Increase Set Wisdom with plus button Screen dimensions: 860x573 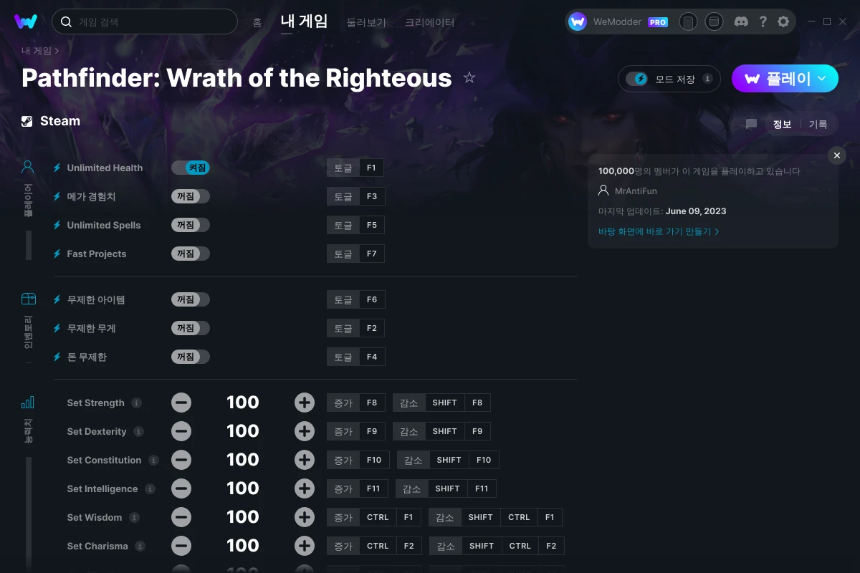pos(305,517)
